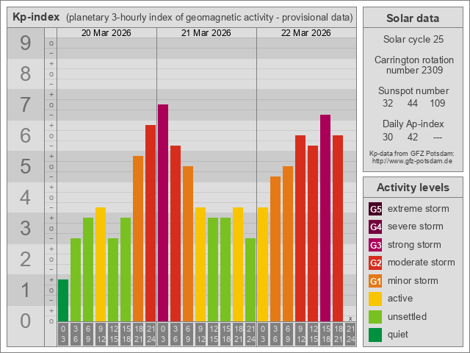Click the 20 Mar 2026 date header

[x=106, y=33]
